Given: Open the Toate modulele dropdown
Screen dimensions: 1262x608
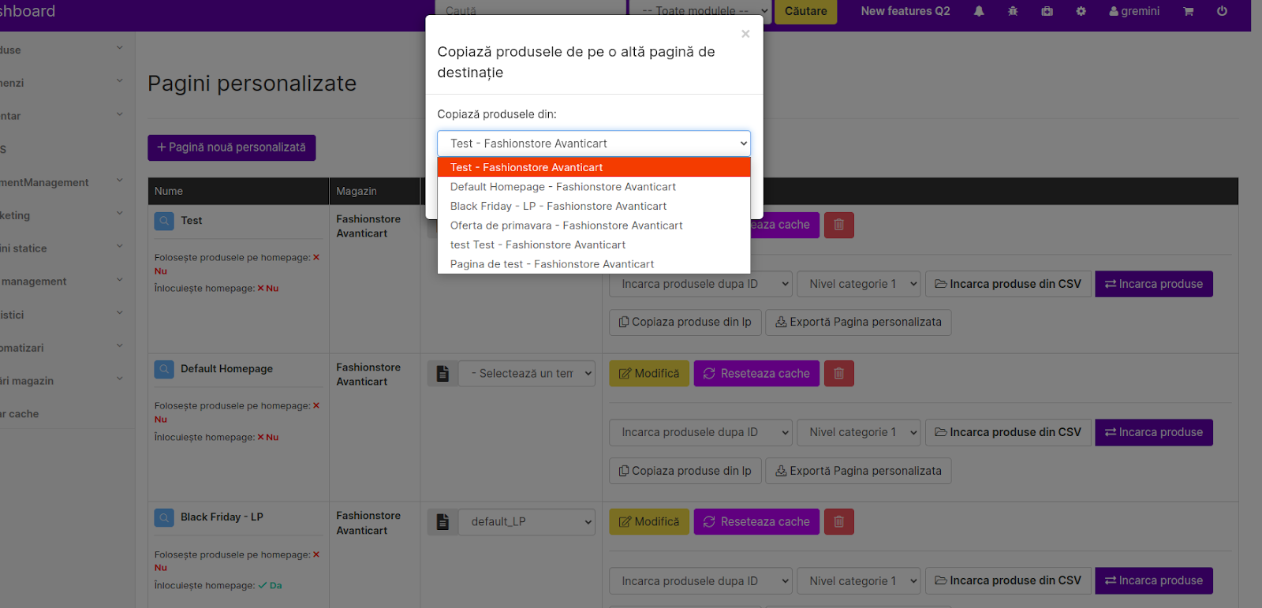Looking at the screenshot, I should pos(699,11).
